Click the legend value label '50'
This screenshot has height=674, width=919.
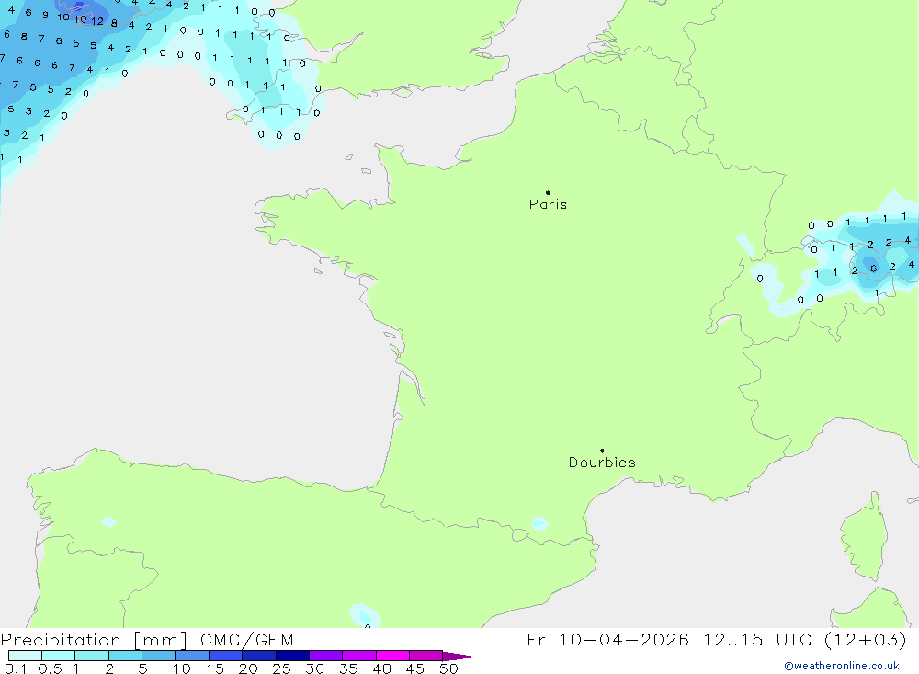tap(448, 668)
